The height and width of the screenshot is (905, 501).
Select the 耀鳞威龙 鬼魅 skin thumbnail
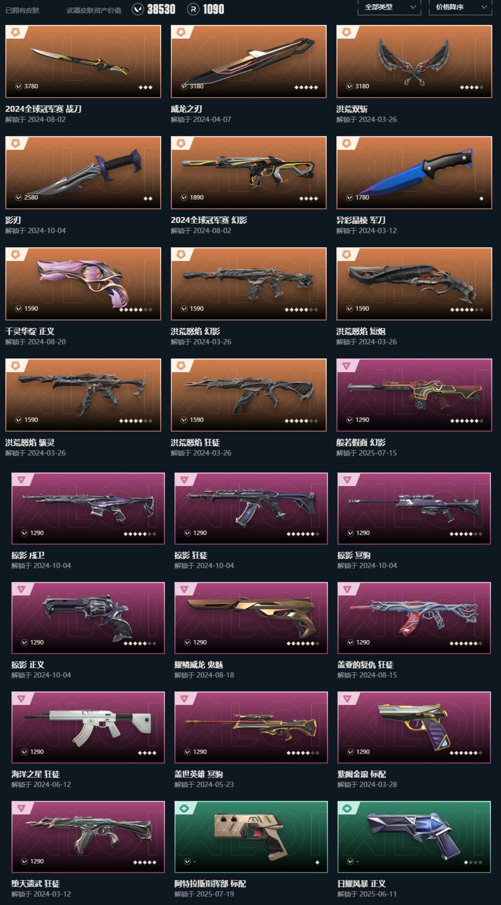pyautogui.click(x=251, y=618)
